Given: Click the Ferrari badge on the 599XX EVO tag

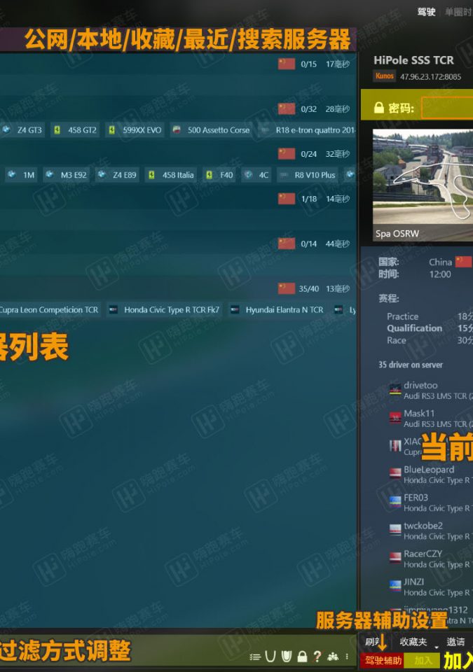Looking at the screenshot, I should [x=111, y=130].
